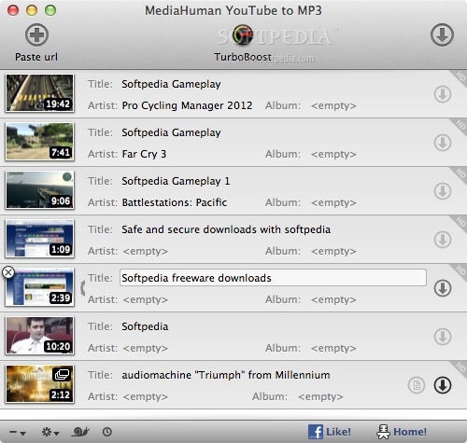Click the Facebook Like! link
Image resolution: width=467 pixels, height=443 pixels.
pyautogui.click(x=330, y=432)
